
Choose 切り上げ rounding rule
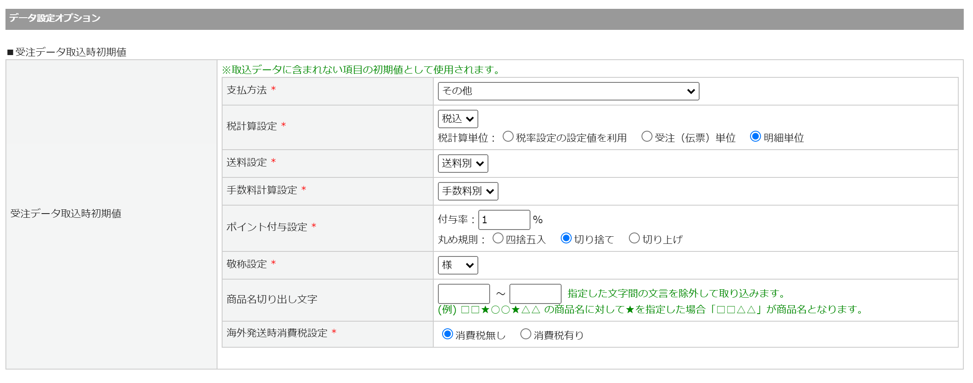point(634,238)
